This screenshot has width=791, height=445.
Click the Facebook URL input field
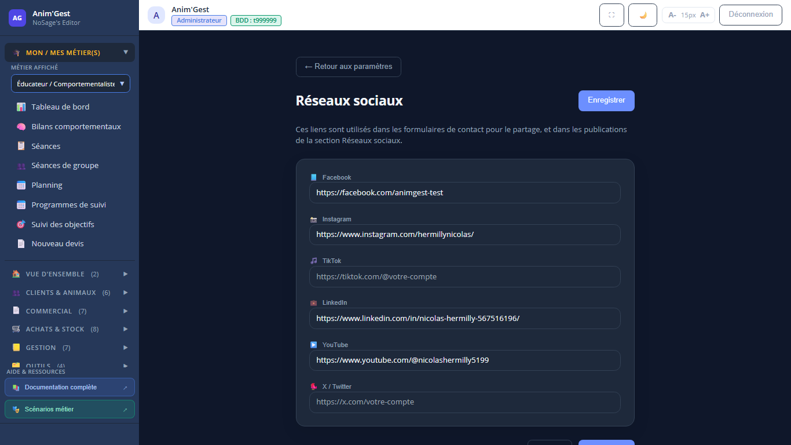[x=465, y=192]
